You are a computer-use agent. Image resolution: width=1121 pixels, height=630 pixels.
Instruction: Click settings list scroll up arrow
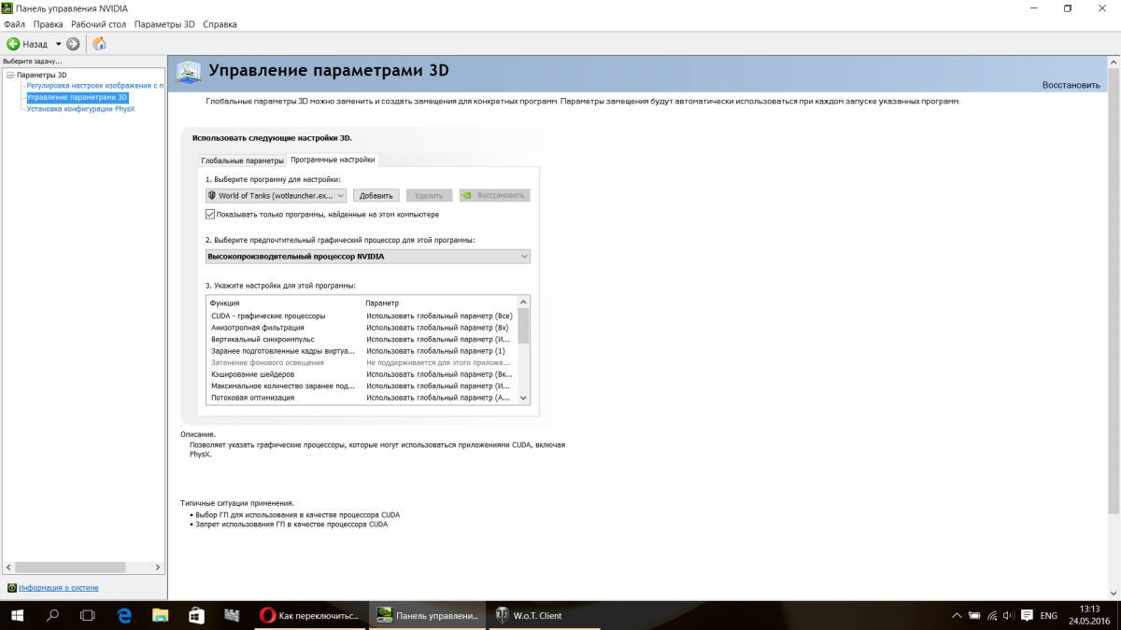pyautogui.click(x=523, y=302)
